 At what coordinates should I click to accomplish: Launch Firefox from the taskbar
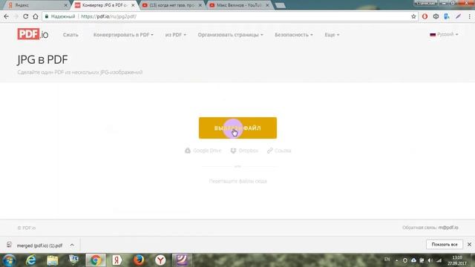pos(139,260)
